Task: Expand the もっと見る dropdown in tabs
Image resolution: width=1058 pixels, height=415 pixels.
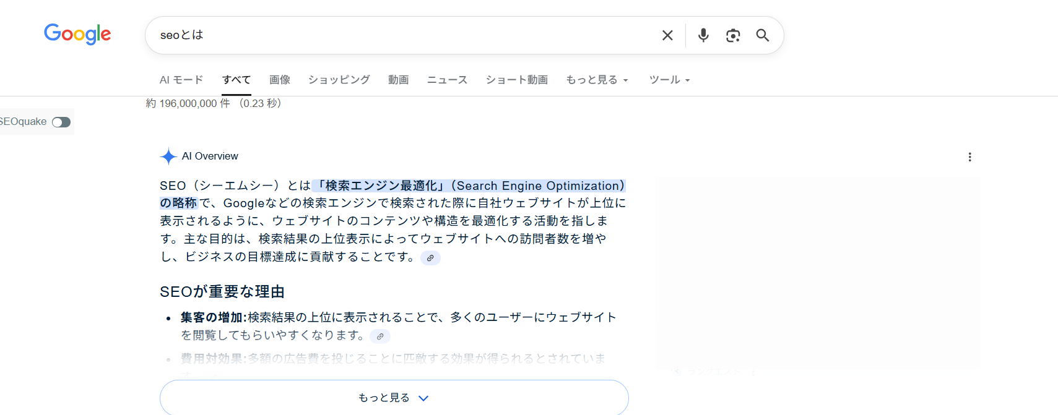Action: [x=597, y=80]
